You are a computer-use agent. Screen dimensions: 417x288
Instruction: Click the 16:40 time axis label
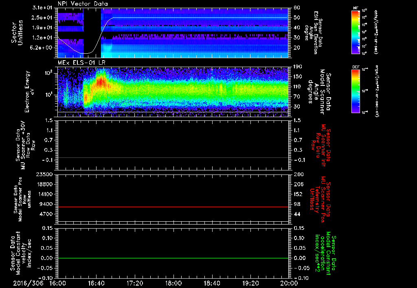pos(96,284)
